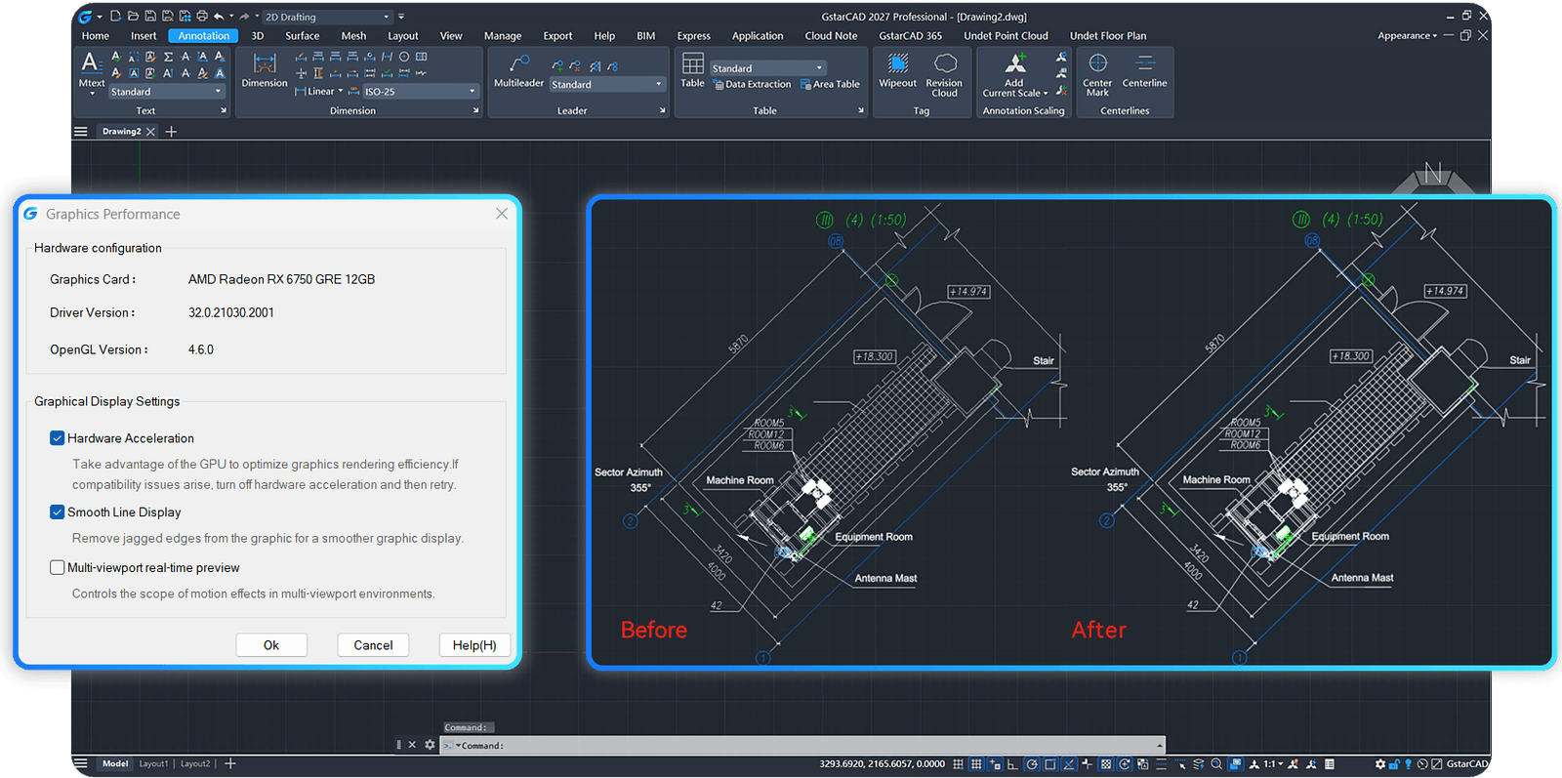The height and width of the screenshot is (778, 1562).
Task: Insert a Table from the ribbon
Action: click(692, 71)
